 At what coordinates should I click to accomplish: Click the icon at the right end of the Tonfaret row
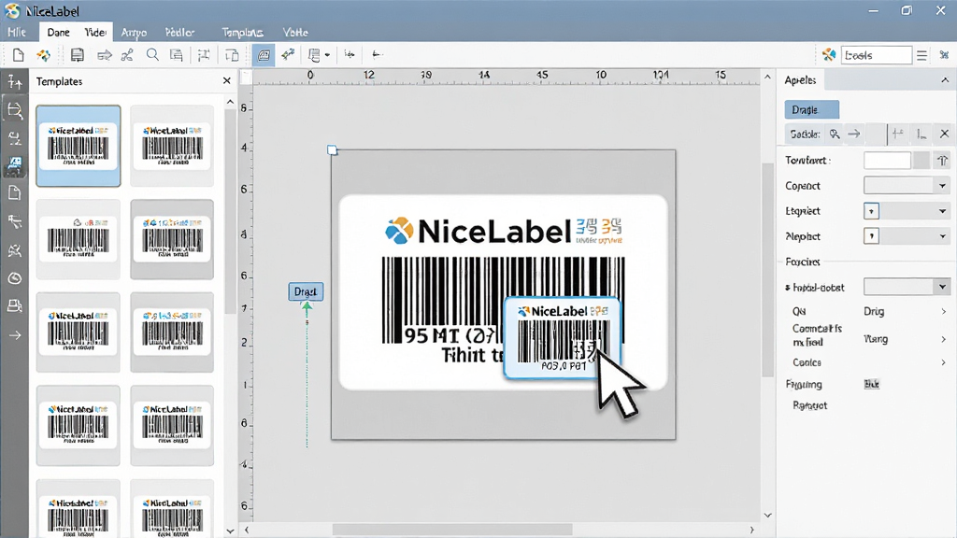[942, 161]
